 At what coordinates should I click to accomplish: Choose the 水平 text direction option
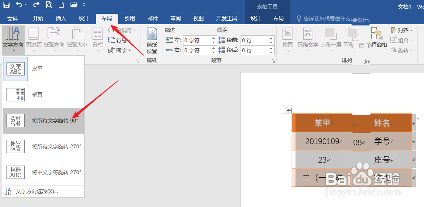pyautogui.click(x=43, y=69)
